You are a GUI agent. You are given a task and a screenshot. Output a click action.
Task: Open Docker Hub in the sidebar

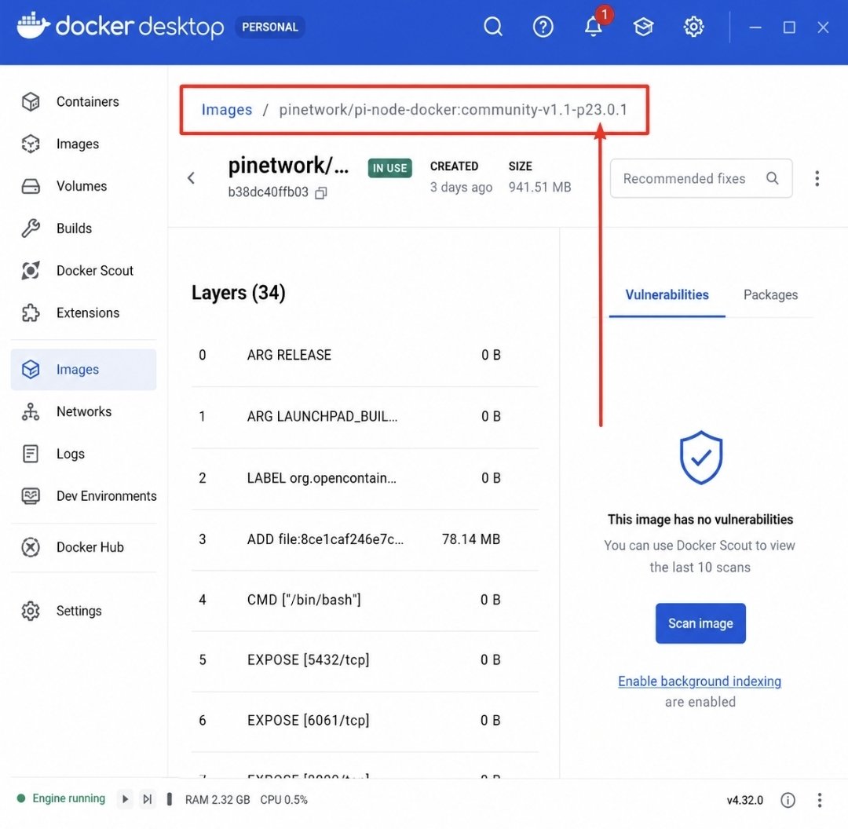pyautogui.click(x=84, y=547)
